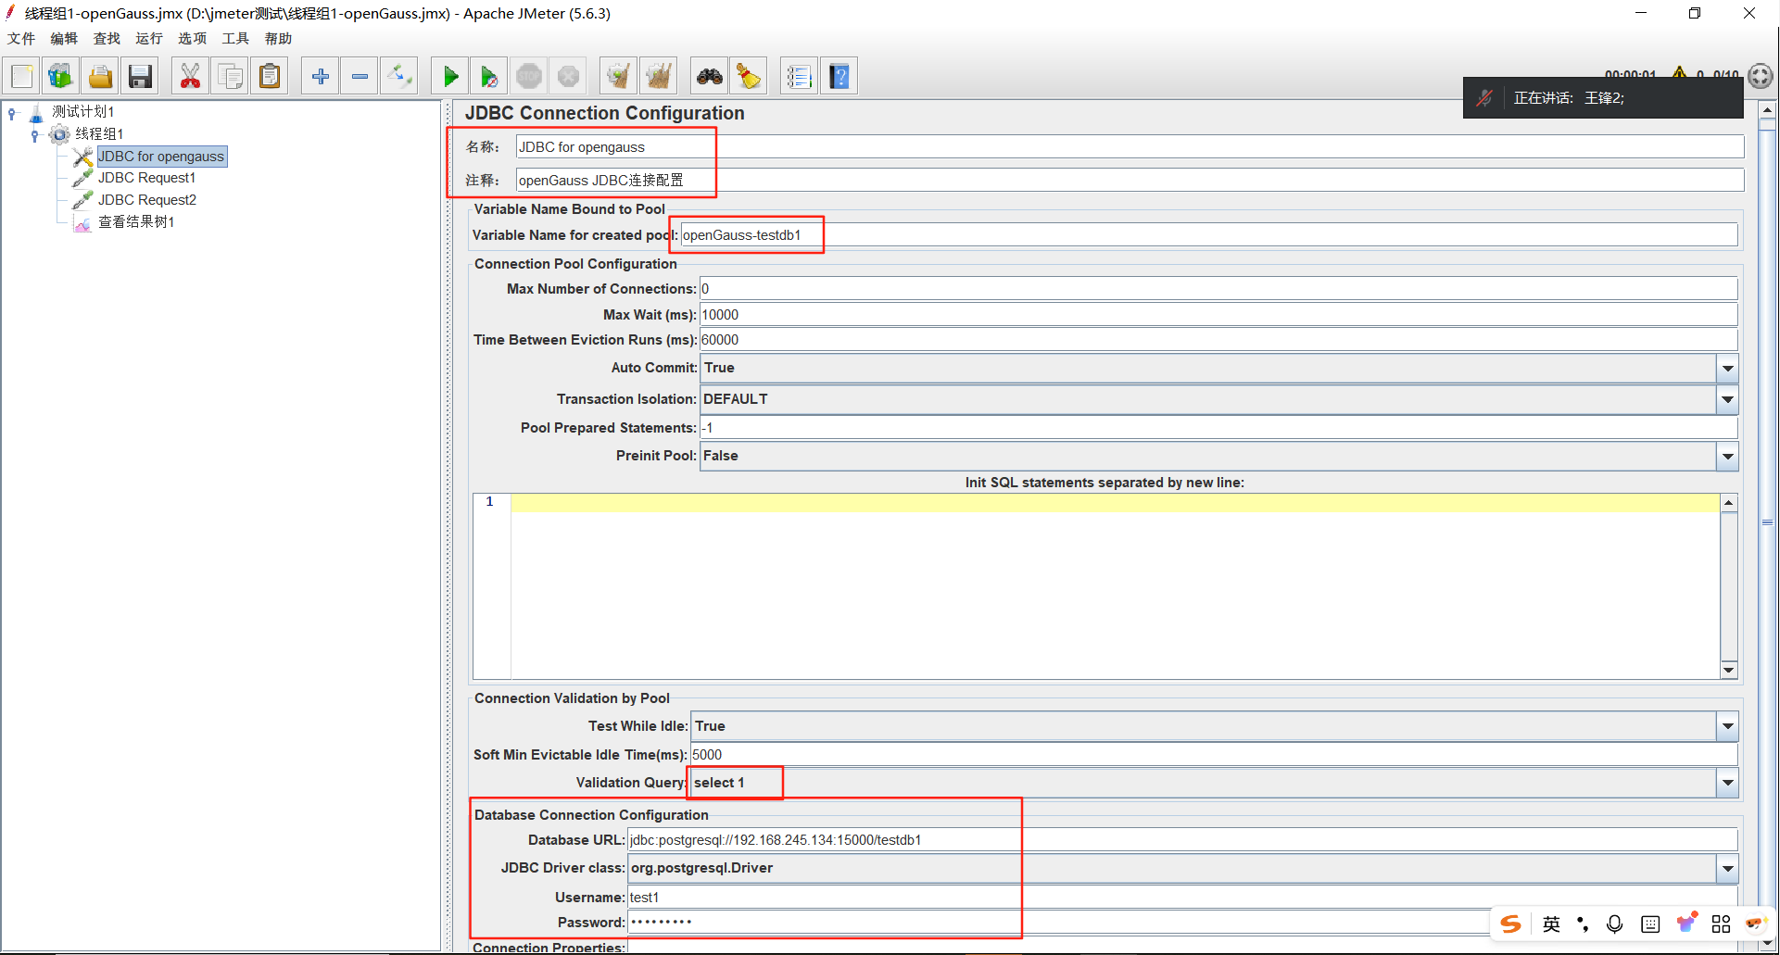Click the Variable Name for created pool field

pyautogui.click(x=1209, y=235)
